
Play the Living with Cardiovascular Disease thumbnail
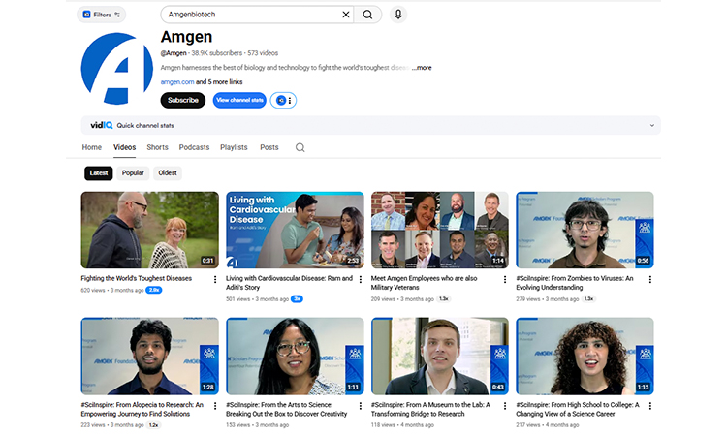pyautogui.click(x=295, y=230)
